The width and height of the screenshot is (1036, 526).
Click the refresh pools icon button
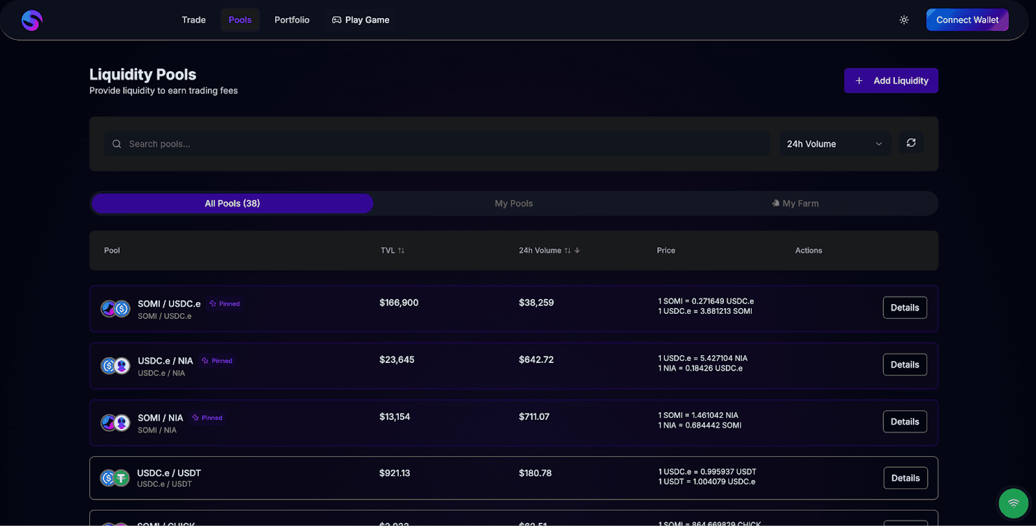(x=911, y=143)
